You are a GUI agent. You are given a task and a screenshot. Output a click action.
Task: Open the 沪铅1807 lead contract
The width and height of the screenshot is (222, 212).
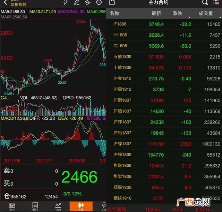pos(164,133)
